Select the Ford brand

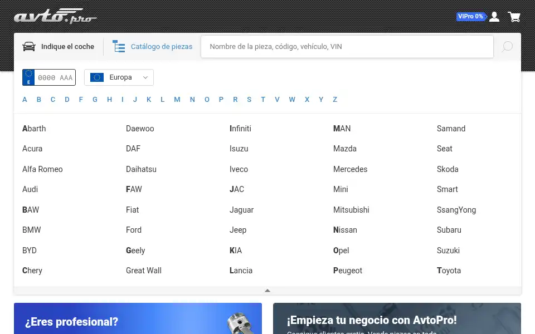pos(134,230)
